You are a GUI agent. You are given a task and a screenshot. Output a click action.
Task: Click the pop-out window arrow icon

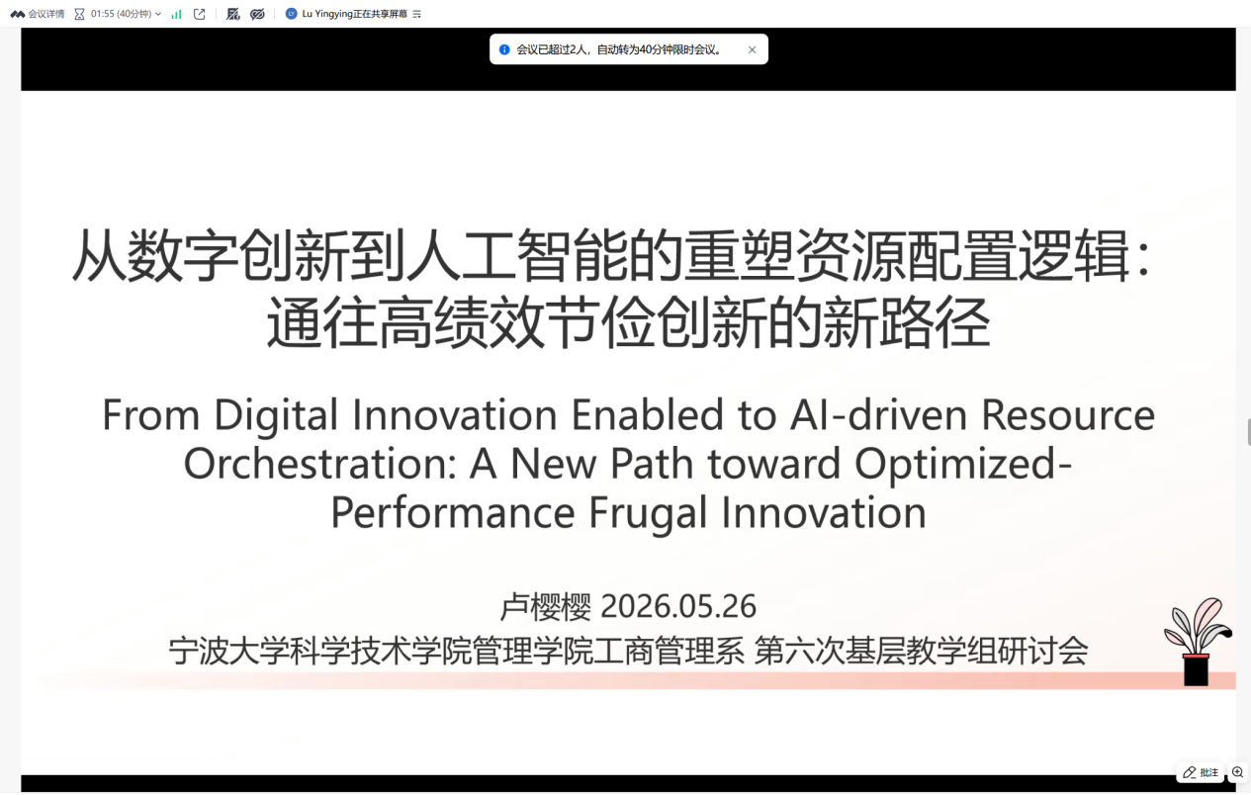click(x=200, y=14)
